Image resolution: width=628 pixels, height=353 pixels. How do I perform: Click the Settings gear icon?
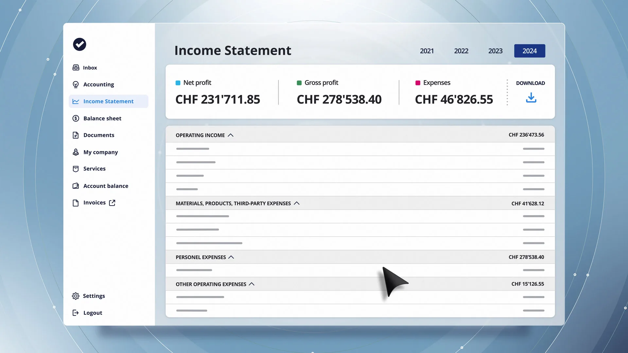pos(76,296)
